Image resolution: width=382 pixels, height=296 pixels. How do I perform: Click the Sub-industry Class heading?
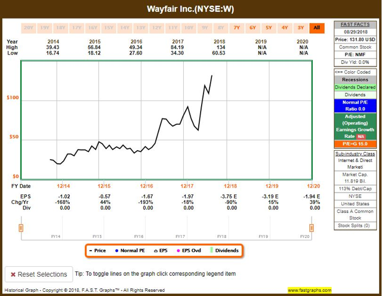tap(355, 154)
